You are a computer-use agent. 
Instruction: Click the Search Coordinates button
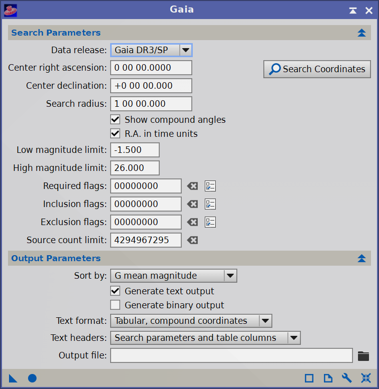coord(317,69)
